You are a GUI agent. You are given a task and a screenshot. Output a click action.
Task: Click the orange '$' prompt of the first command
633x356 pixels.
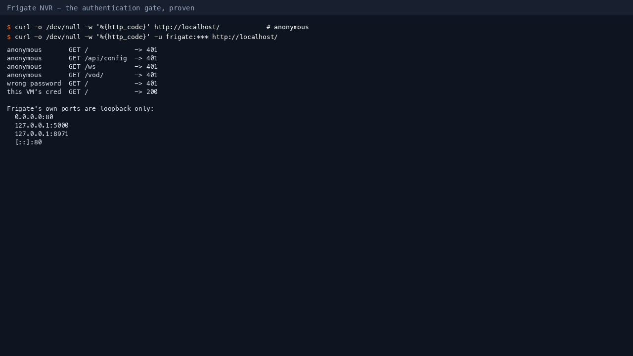click(x=9, y=27)
